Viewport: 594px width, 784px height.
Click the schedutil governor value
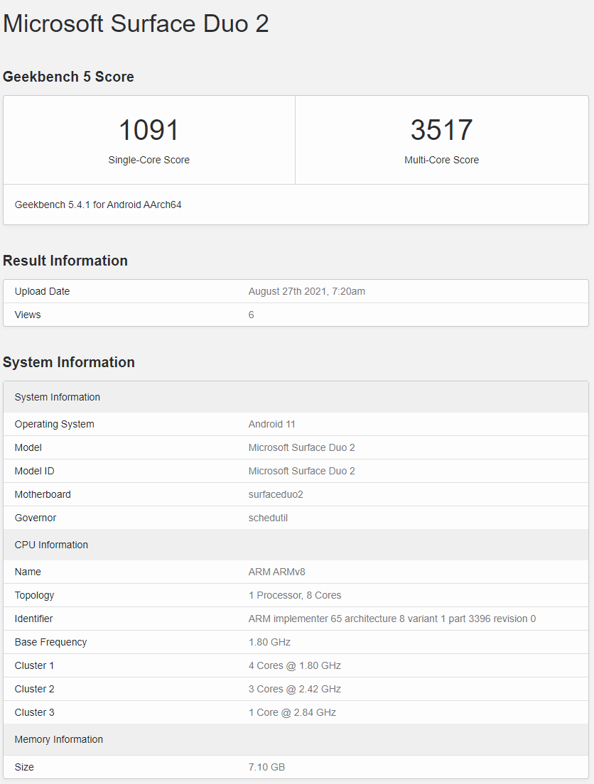pos(268,518)
